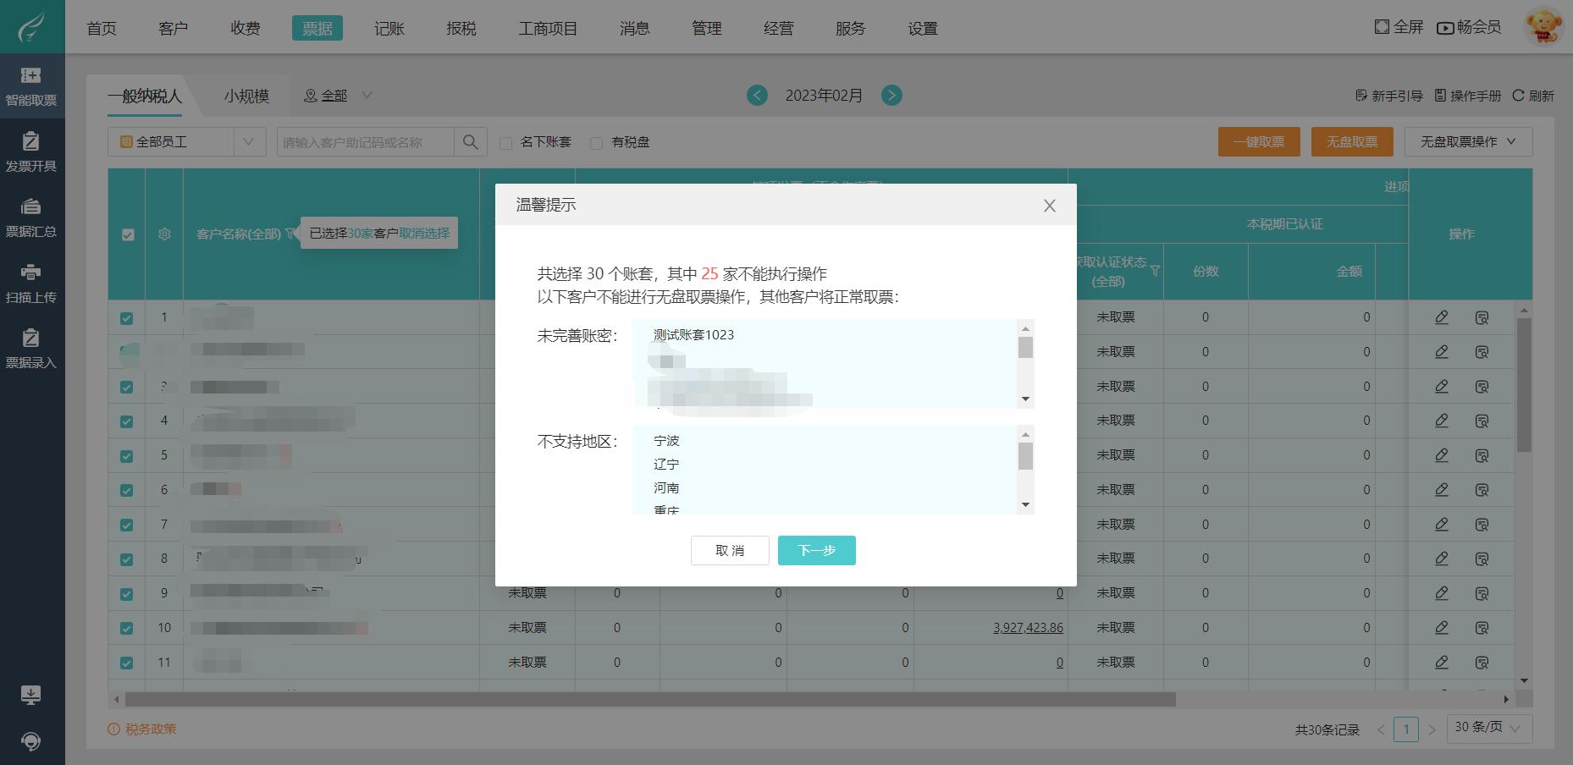Open 税务政策 link
Viewport: 1573px width, 765px height.
142,729
